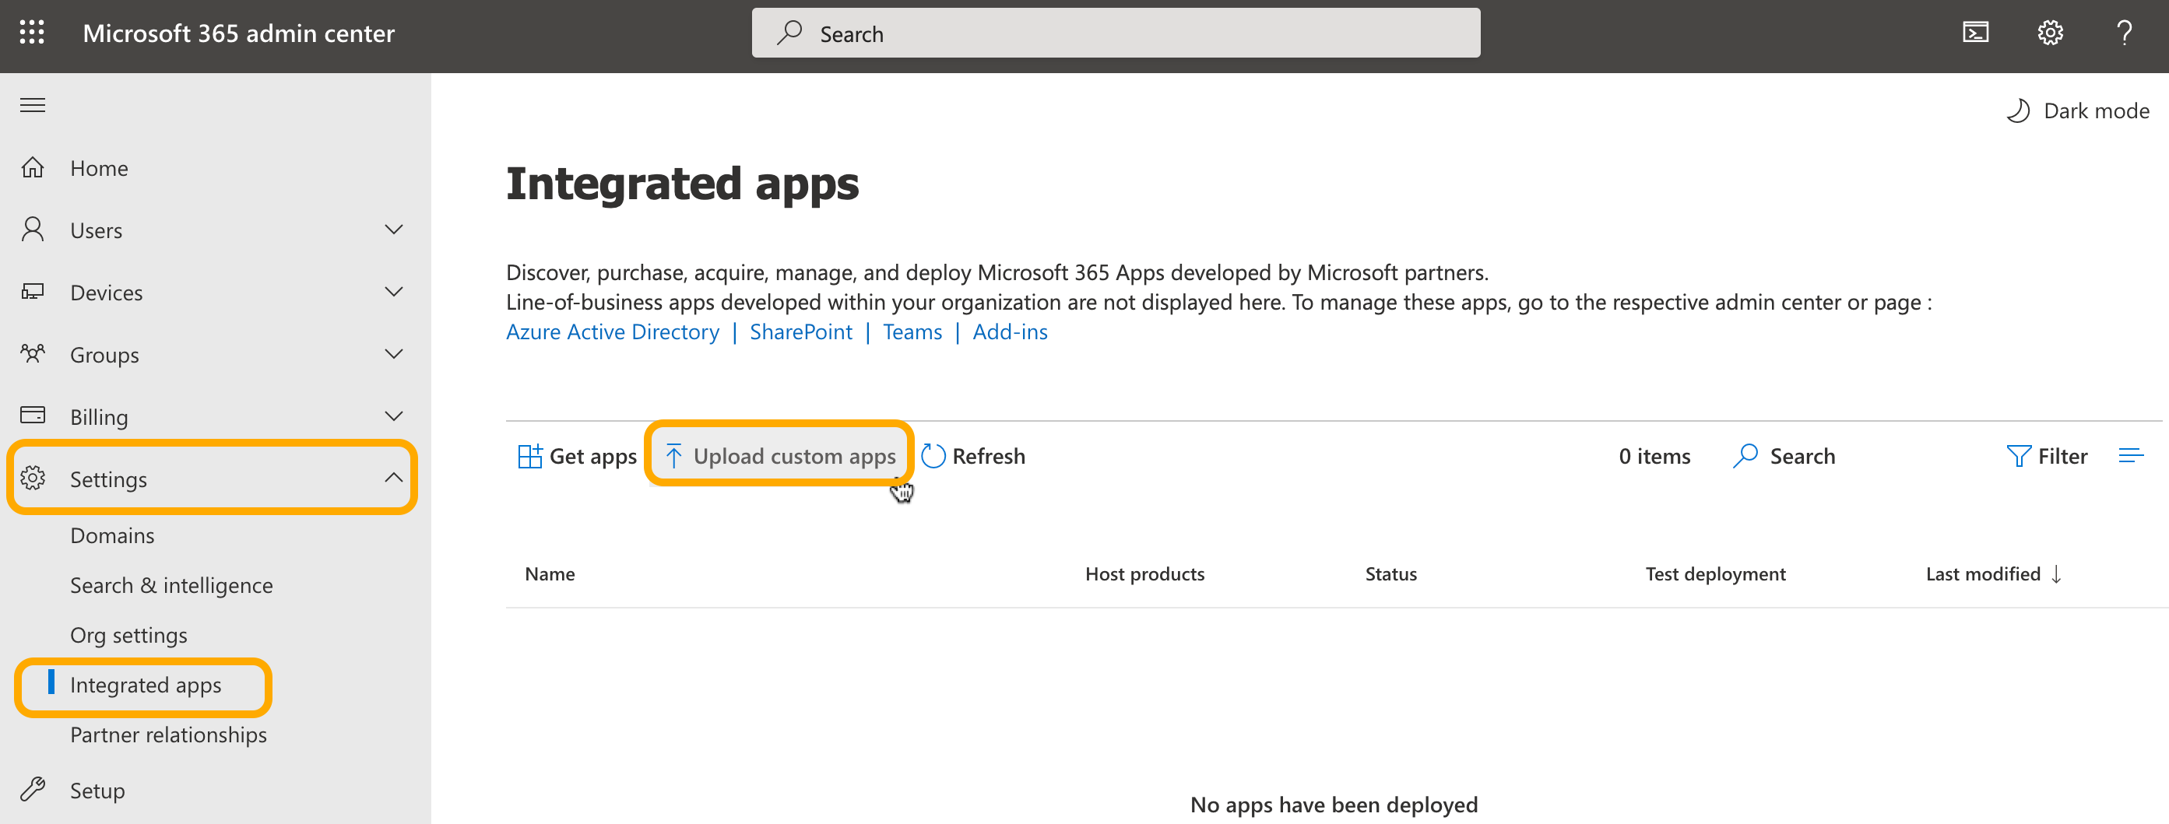Click Get apps button
Image resolution: width=2169 pixels, height=824 pixels.
(578, 456)
